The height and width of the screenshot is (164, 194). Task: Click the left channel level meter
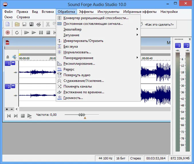177,102
